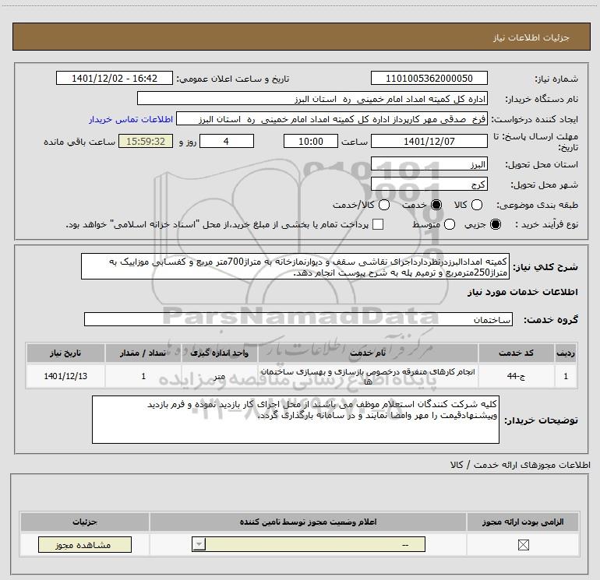
Task: Click the unit cell متر
Action: tap(219, 376)
